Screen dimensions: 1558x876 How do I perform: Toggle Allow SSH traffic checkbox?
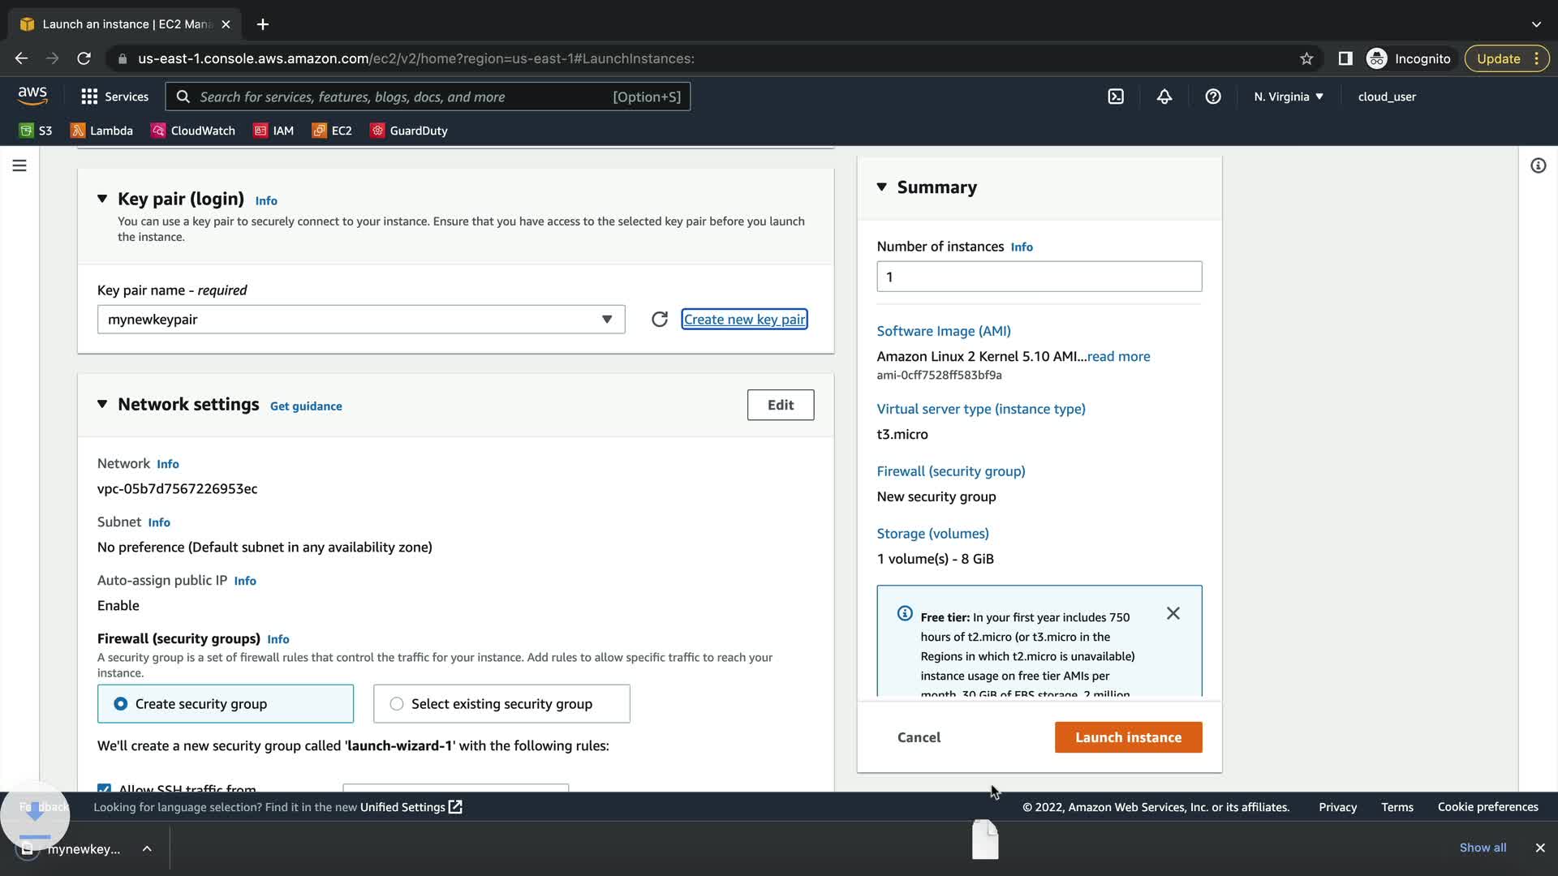click(104, 788)
